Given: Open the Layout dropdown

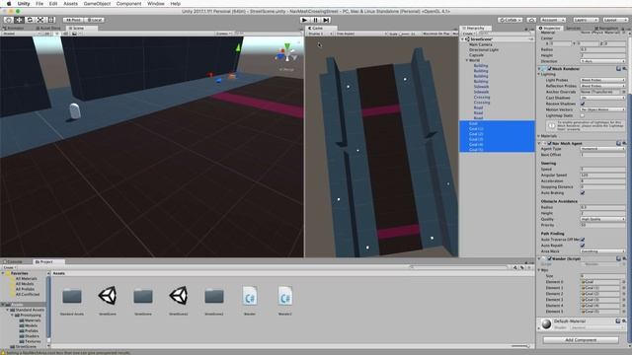Looking at the screenshot, I should point(614,20).
